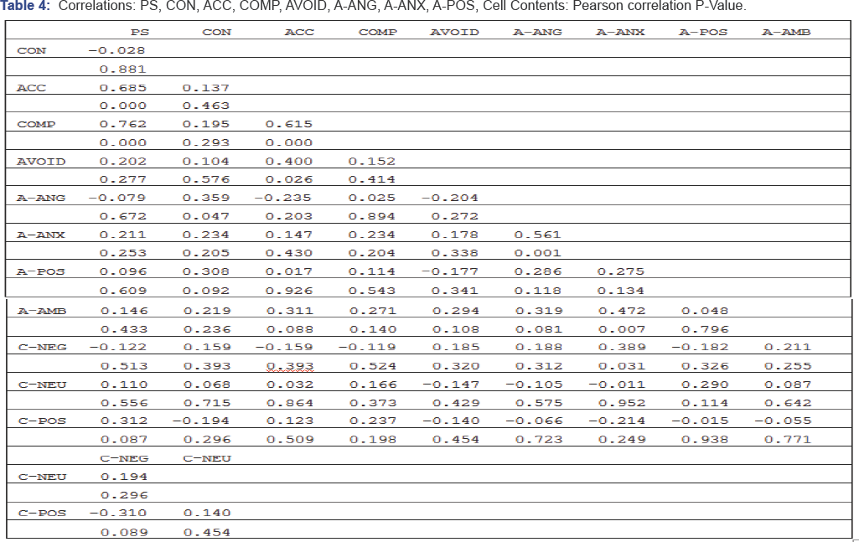Click the red-underlined 0.393 value
This screenshot has height=542, width=859.
click(288, 366)
